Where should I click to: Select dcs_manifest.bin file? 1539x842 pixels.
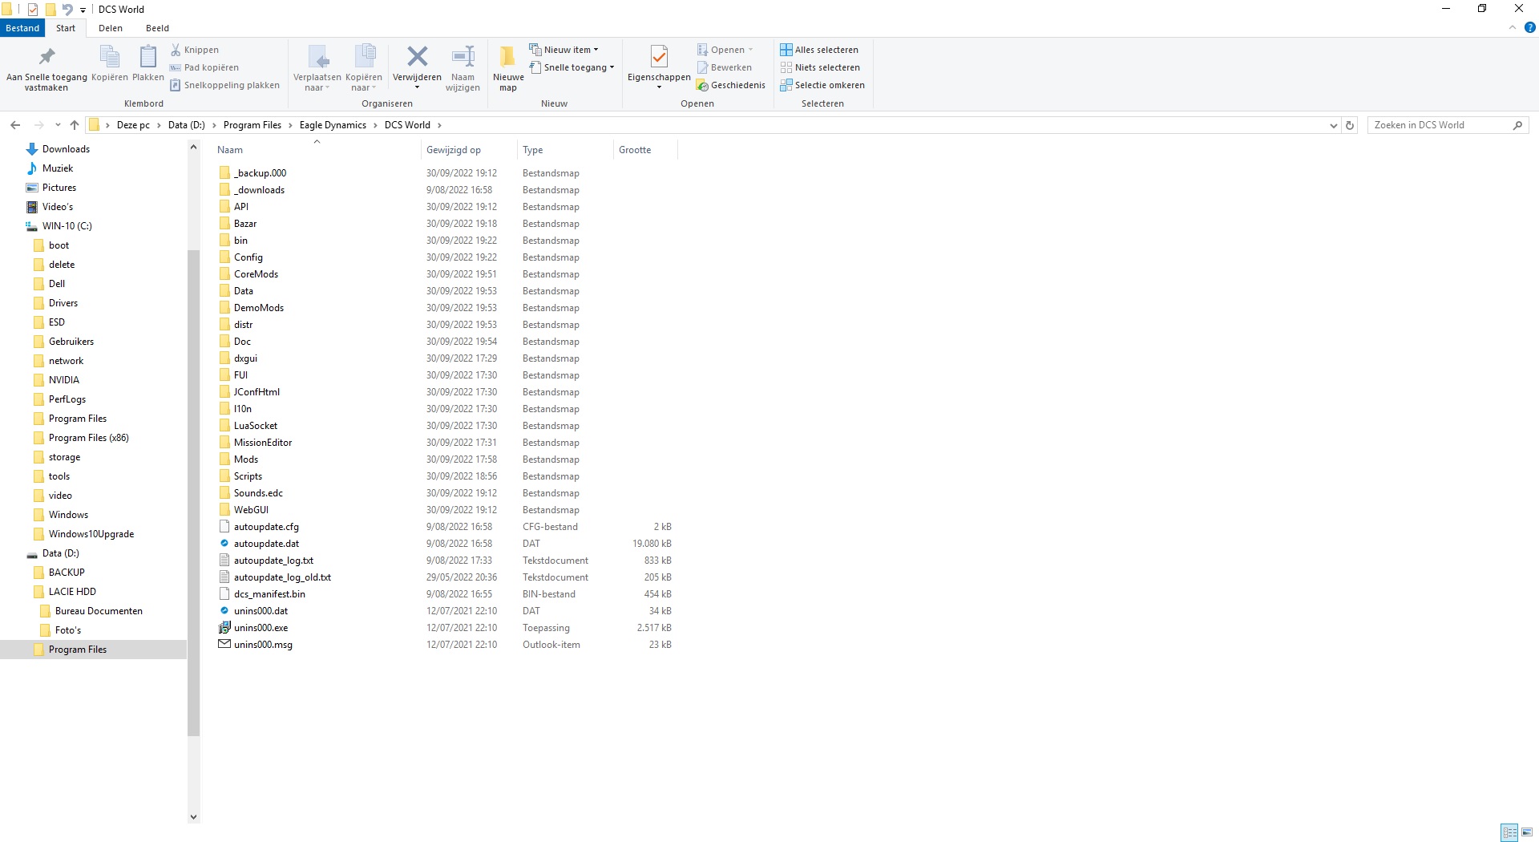(269, 594)
